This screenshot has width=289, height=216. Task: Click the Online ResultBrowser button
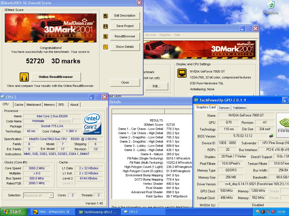pyautogui.click(x=56, y=77)
